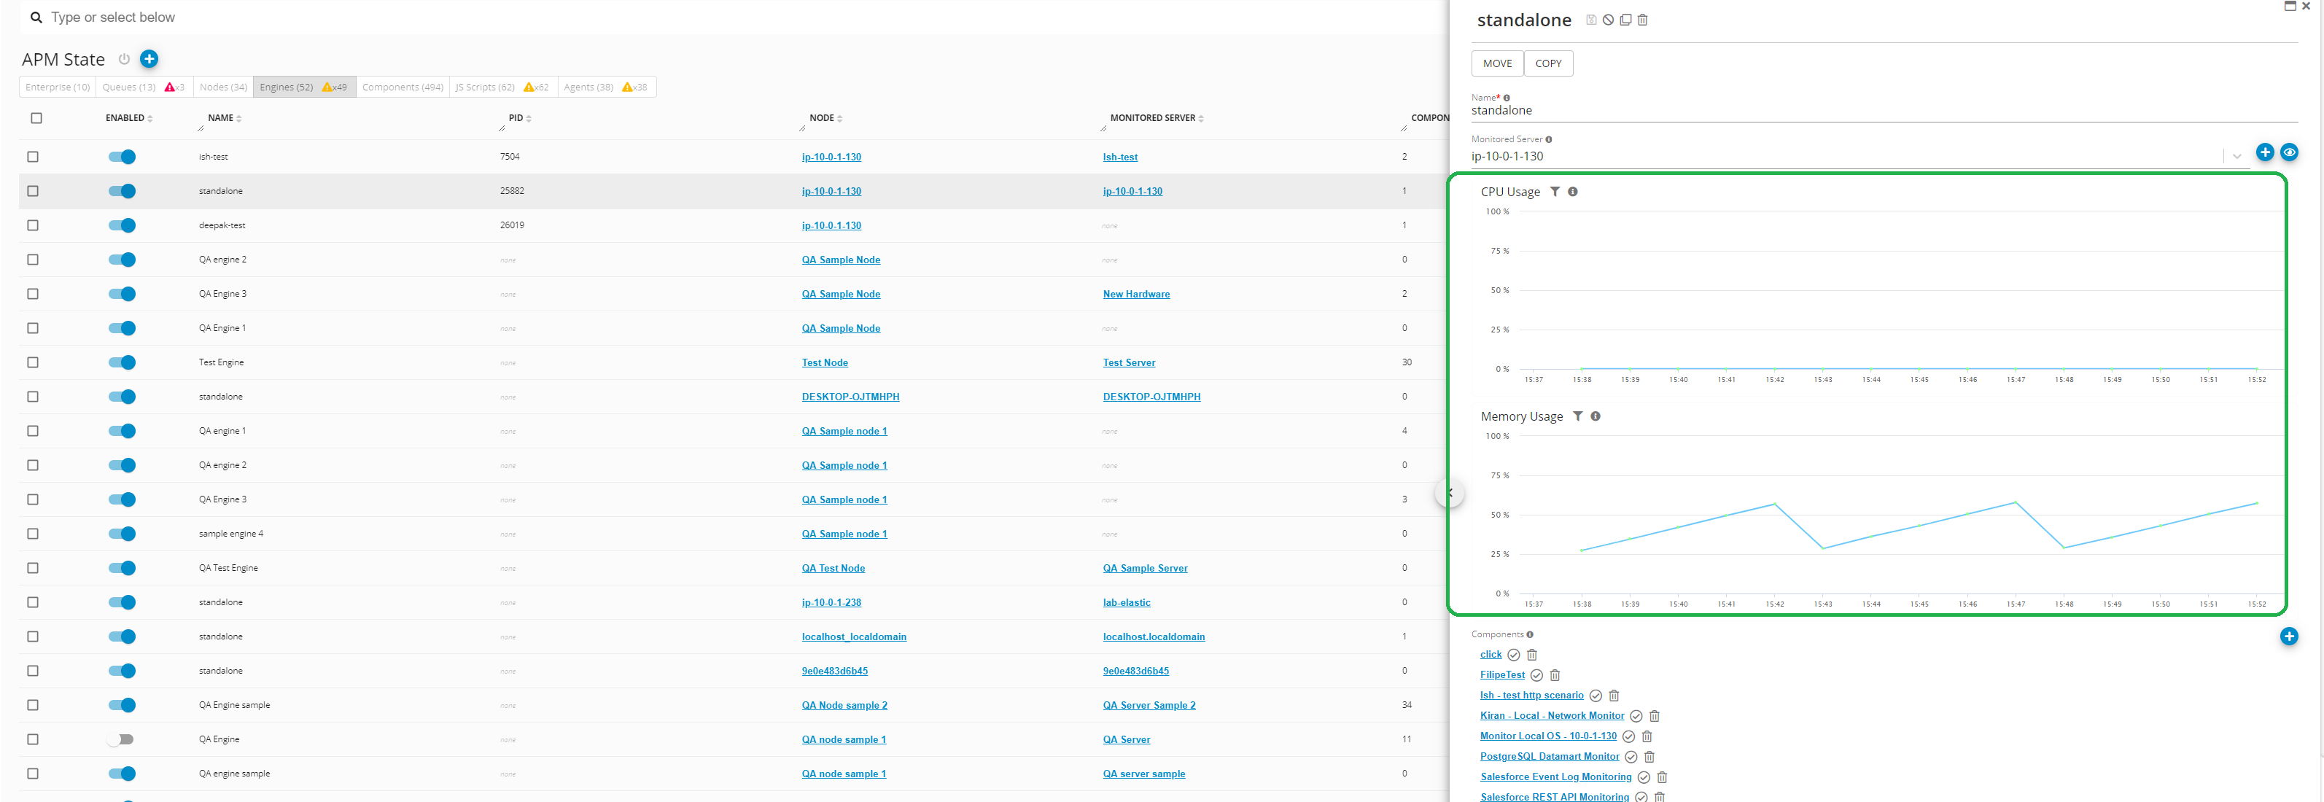The width and height of the screenshot is (2324, 802).
Task: Check the deepak-test row checkbox
Action: click(34, 225)
